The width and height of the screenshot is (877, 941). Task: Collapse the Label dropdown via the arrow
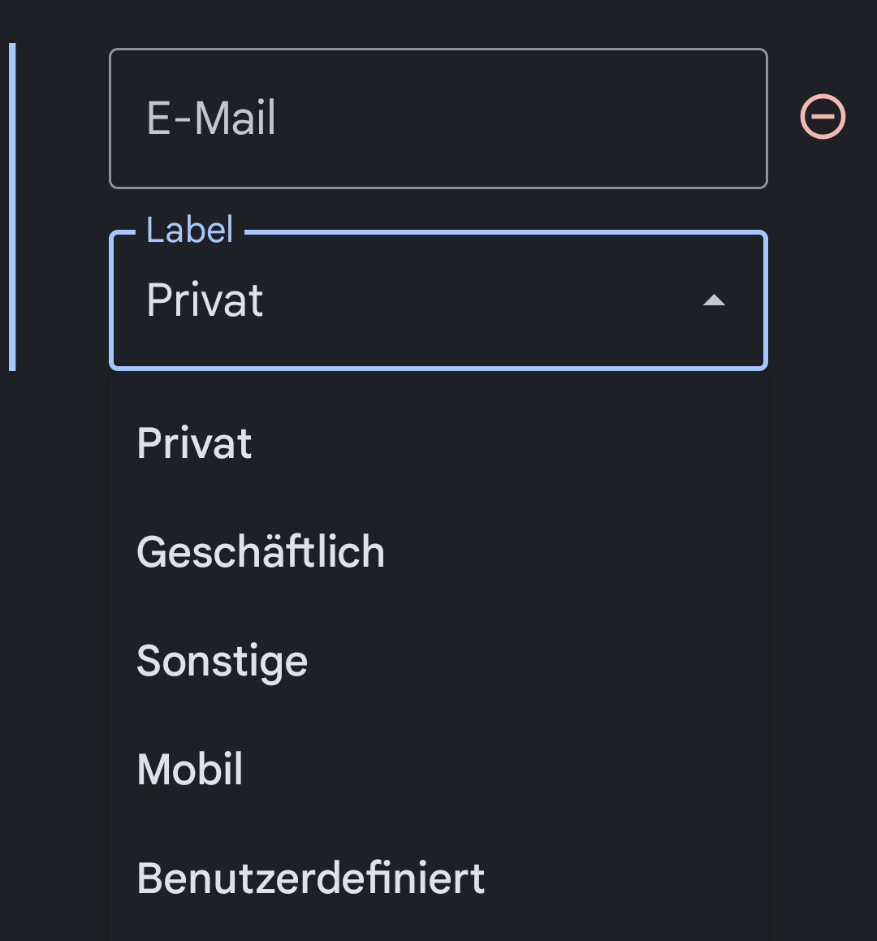714,300
